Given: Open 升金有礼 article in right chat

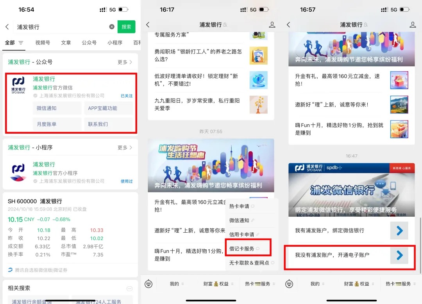Looking at the screenshot, I should 337,80.
